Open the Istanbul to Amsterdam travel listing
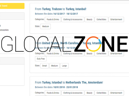Image resolution: width=129 pixels, height=96 pixels. click(x=69, y=82)
